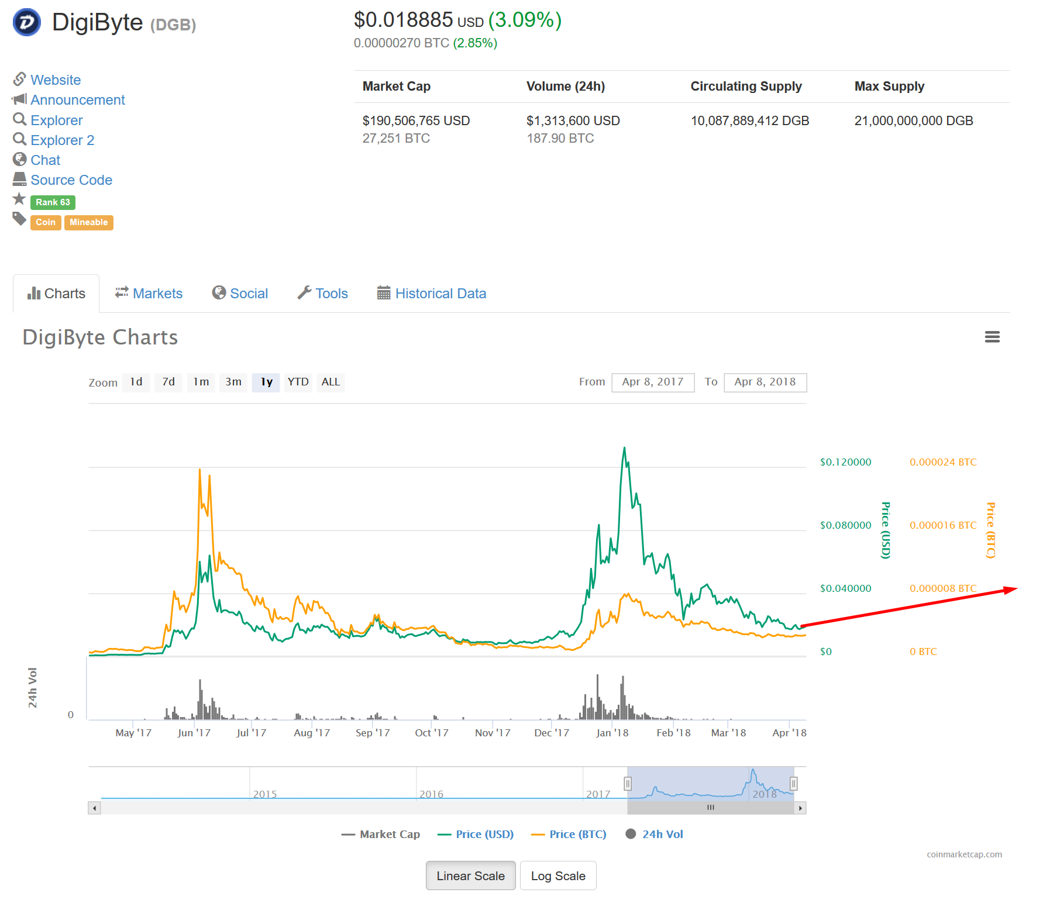Viewport: 1043px width, 910px height.
Task: Open the Explorer link
Action: (57, 120)
